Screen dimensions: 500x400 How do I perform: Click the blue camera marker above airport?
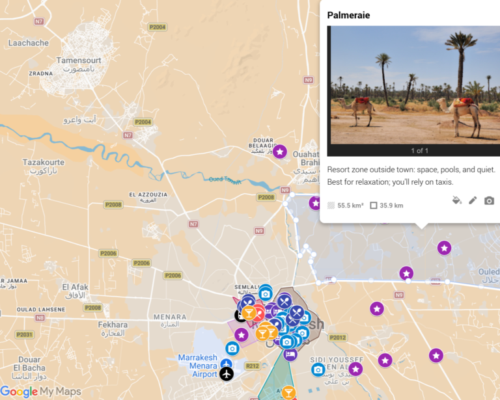(x=232, y=349)
